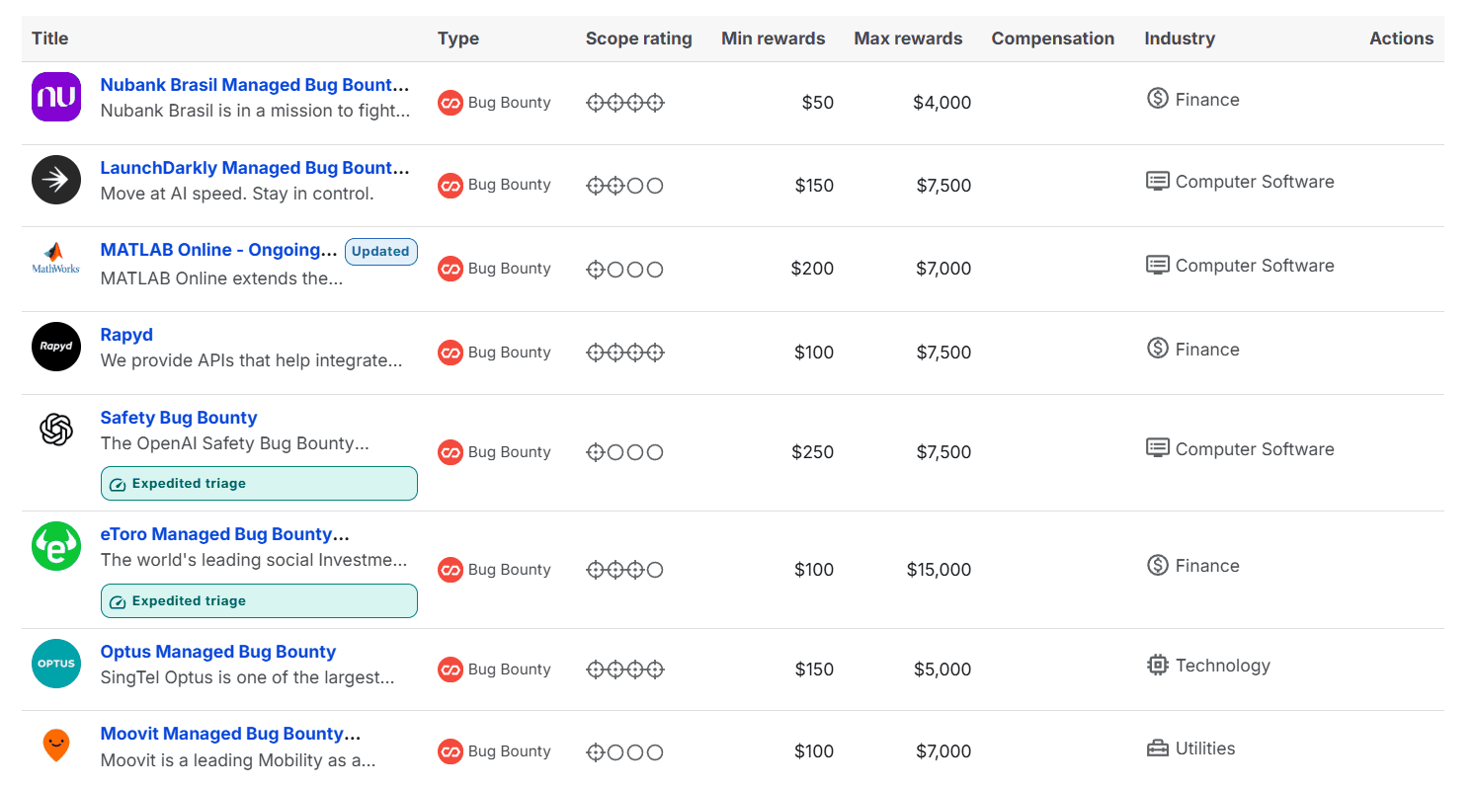Click Bug Bounty type icon in MATLAB Online row
Viewport: 1474px width, 788px height.
click(450, 269)
